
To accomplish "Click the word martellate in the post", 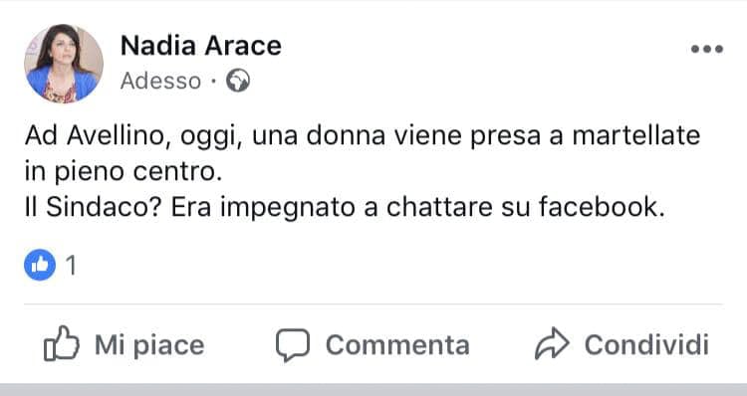I will point(636,135).
